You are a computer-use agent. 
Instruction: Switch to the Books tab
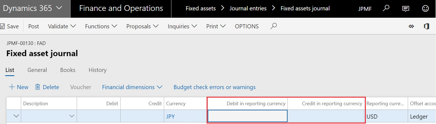coord(68,70)
